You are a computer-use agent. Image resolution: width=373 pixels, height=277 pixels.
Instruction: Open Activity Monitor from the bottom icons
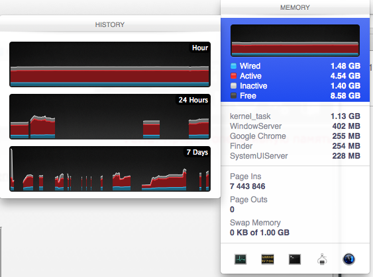click(x=240, y=259)
